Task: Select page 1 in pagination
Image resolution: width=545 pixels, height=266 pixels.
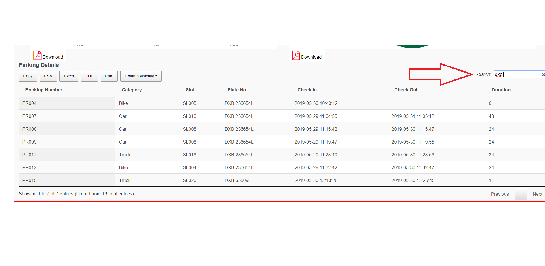Action: 521,194
